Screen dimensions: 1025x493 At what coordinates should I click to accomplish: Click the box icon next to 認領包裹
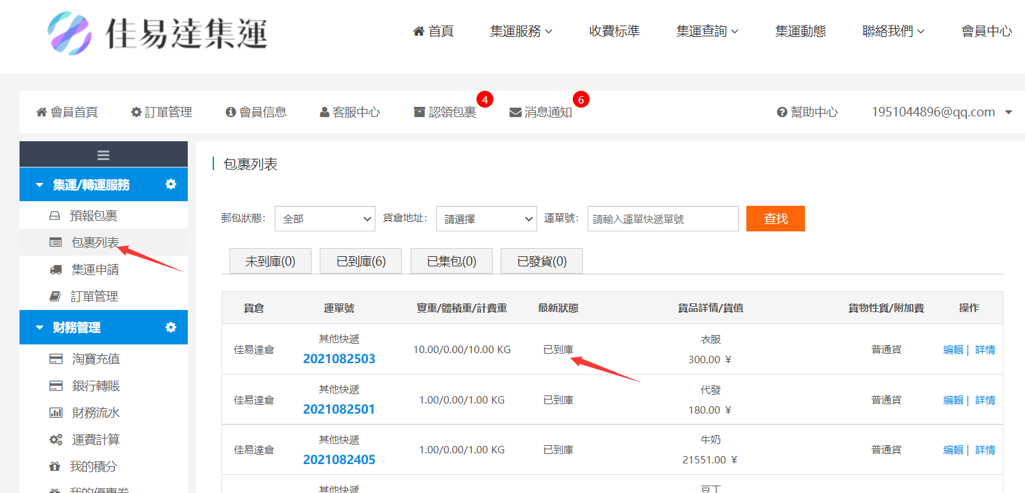(x=419, y=112)
